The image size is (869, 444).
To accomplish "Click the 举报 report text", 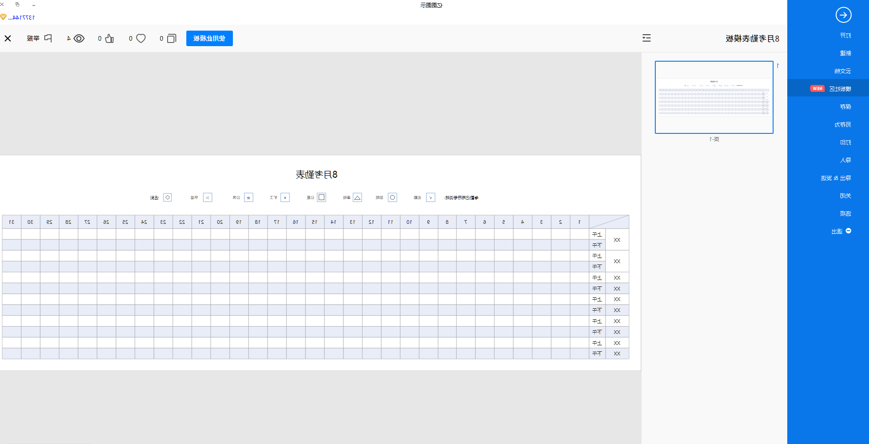I will click(33, 38).
